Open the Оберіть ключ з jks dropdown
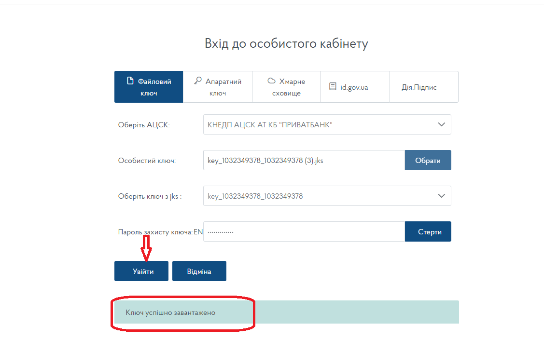Image resolution: width=544 pixels, height=339 pixels. (319, 196)
